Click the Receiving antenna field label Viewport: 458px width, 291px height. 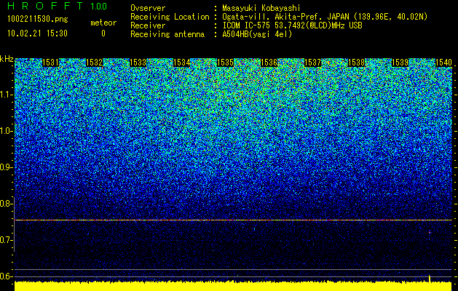click(x=167, y=34)
